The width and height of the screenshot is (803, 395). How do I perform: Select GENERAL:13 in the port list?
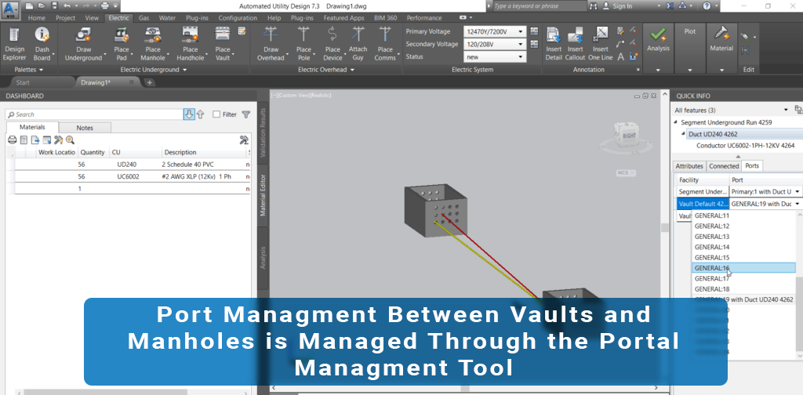(743, 237)
